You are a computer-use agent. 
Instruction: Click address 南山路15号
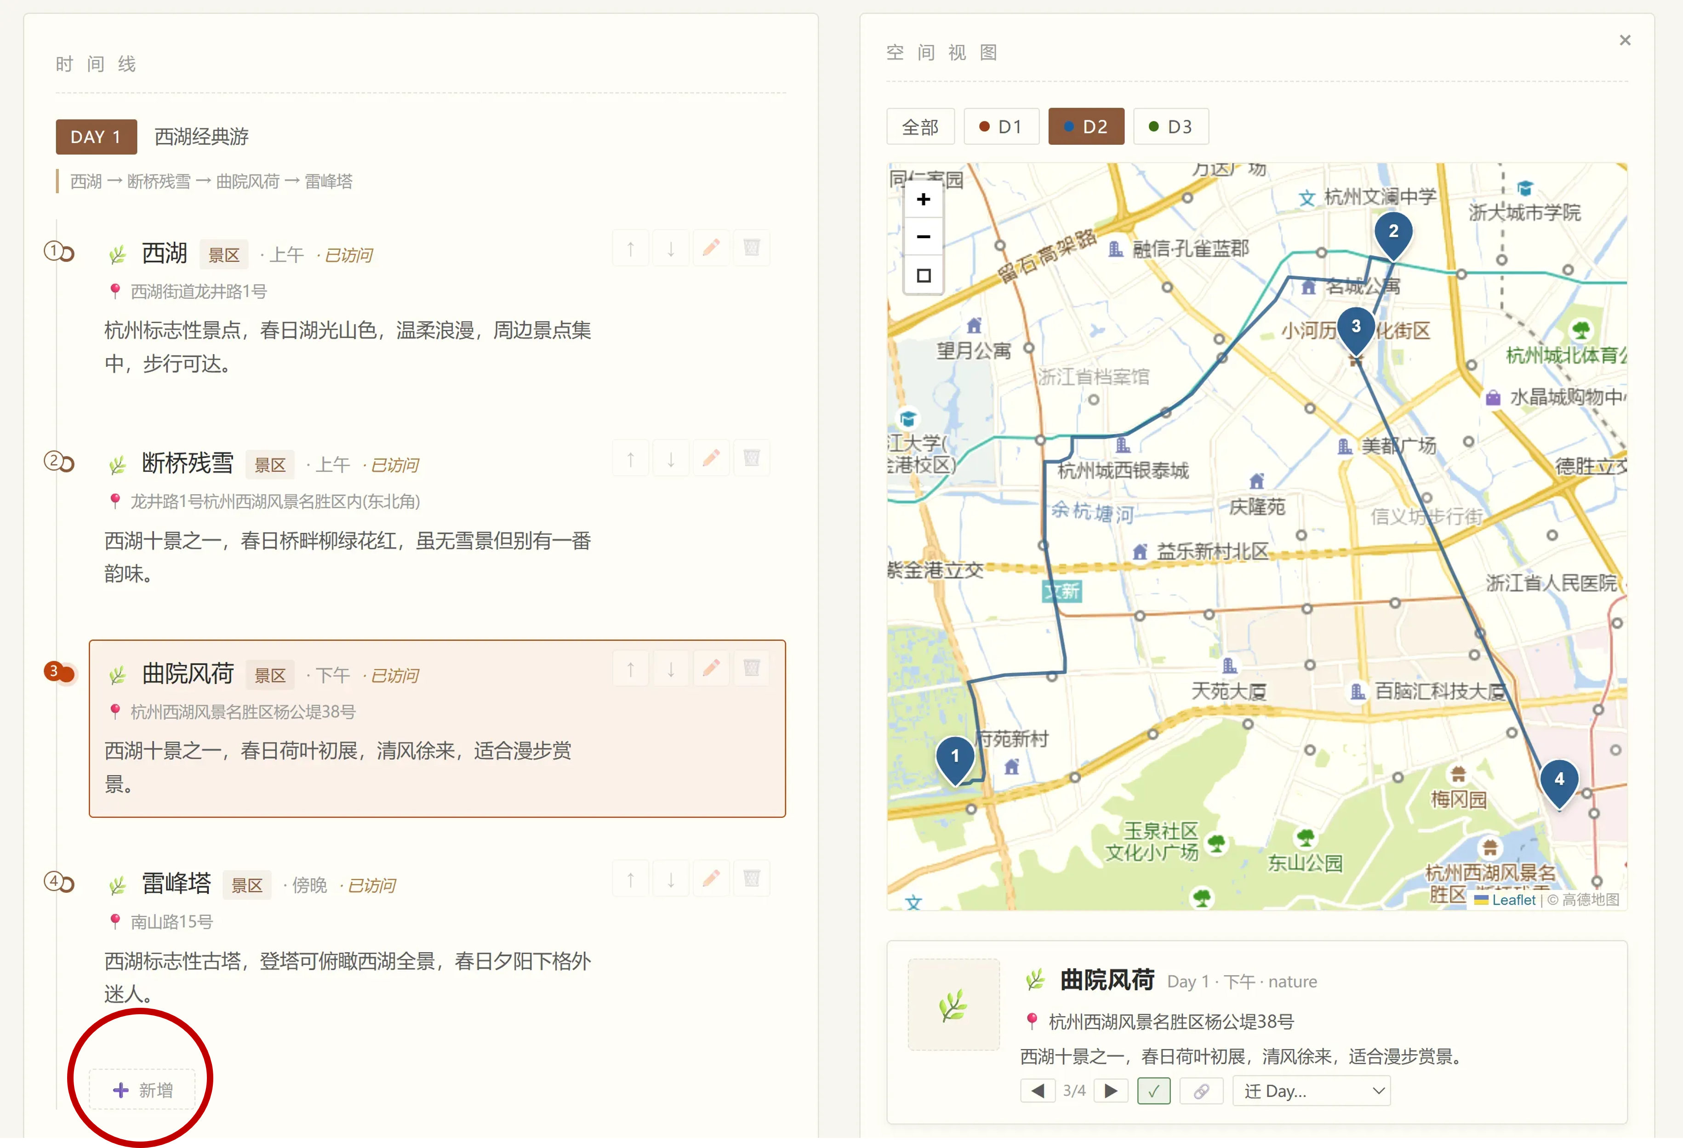(x=171, y=922)
